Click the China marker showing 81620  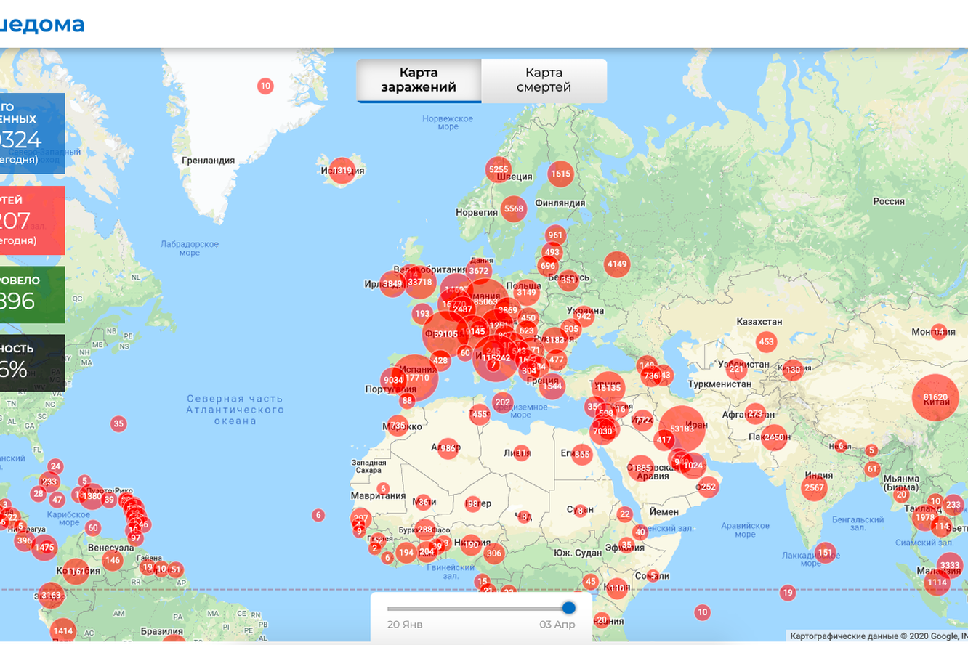pos(935,397)
